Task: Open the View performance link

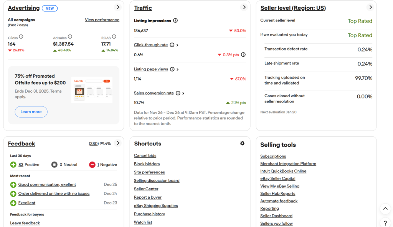Action: [102, 20]
